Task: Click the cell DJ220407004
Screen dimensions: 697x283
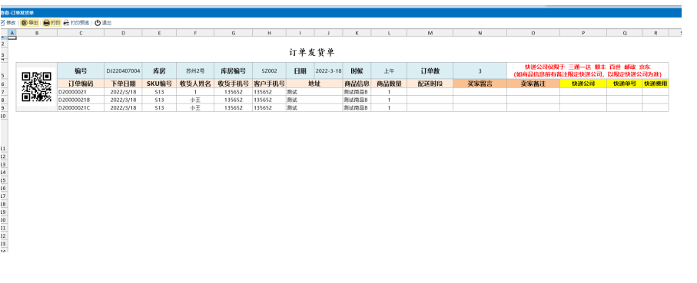Action: [123, 71]
